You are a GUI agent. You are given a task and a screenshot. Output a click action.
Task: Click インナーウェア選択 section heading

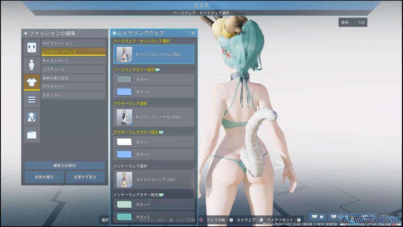coord(130,166)
